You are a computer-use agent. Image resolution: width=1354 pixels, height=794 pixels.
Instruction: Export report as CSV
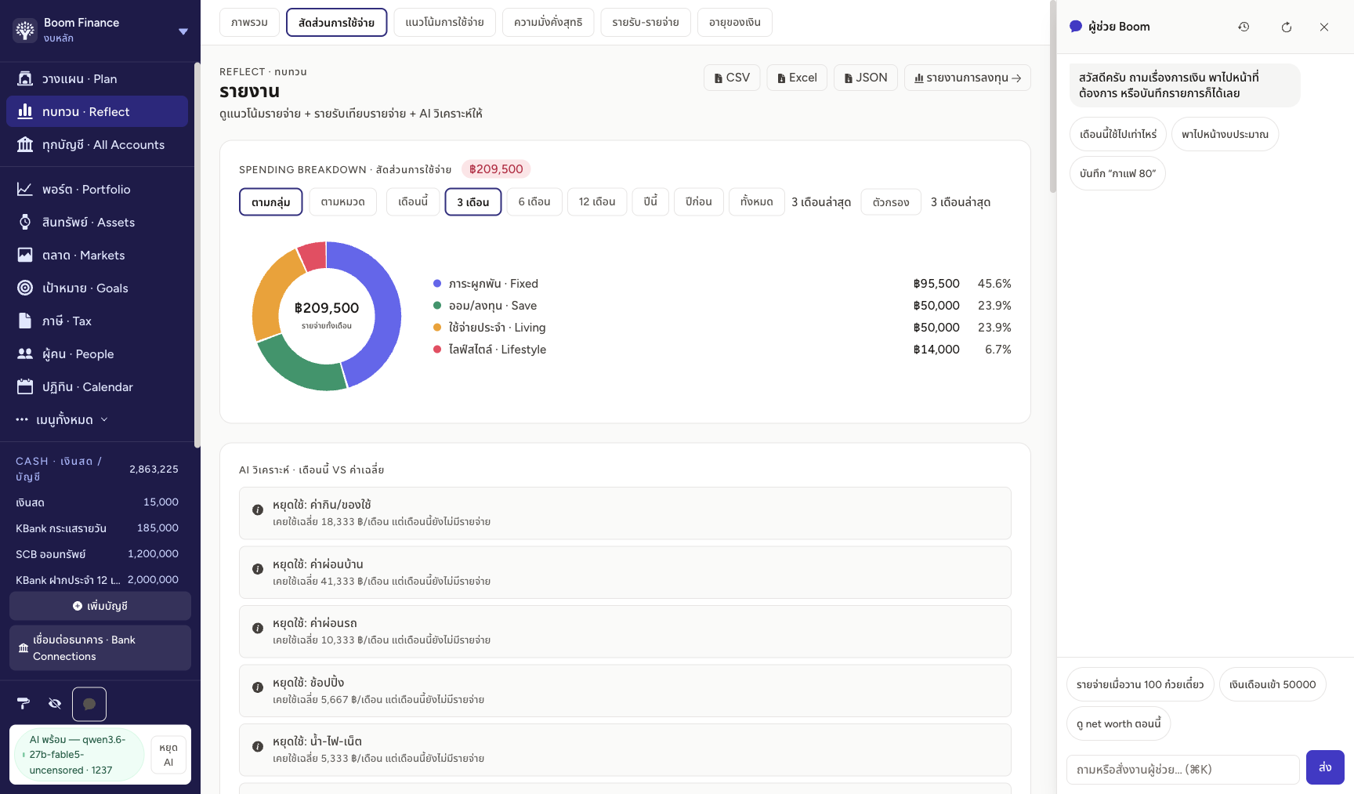coord(732,78)
